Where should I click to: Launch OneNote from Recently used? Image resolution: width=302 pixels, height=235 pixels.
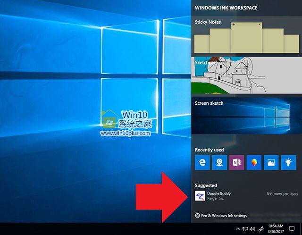click(237, 162)
